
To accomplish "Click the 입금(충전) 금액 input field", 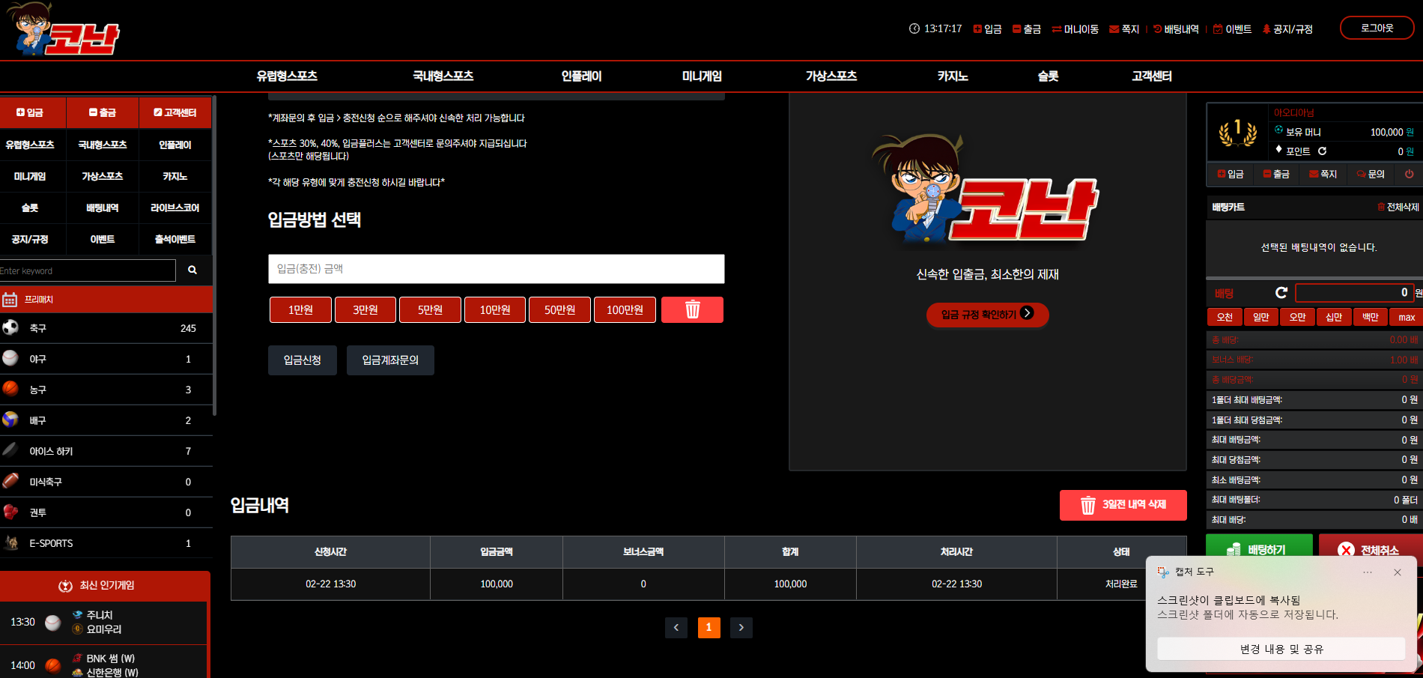I will point(496,269).
